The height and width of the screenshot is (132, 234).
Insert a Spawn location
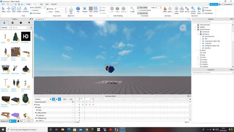[x=170, y=10]
